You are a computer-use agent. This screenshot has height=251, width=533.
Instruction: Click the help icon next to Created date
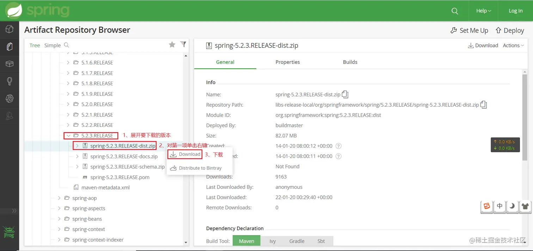338,146
